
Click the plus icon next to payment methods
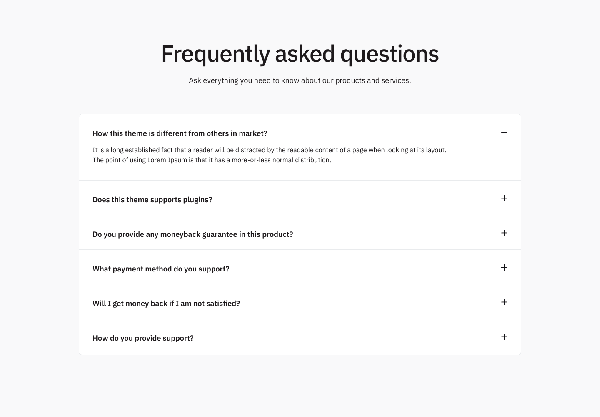tap(504, 268)
